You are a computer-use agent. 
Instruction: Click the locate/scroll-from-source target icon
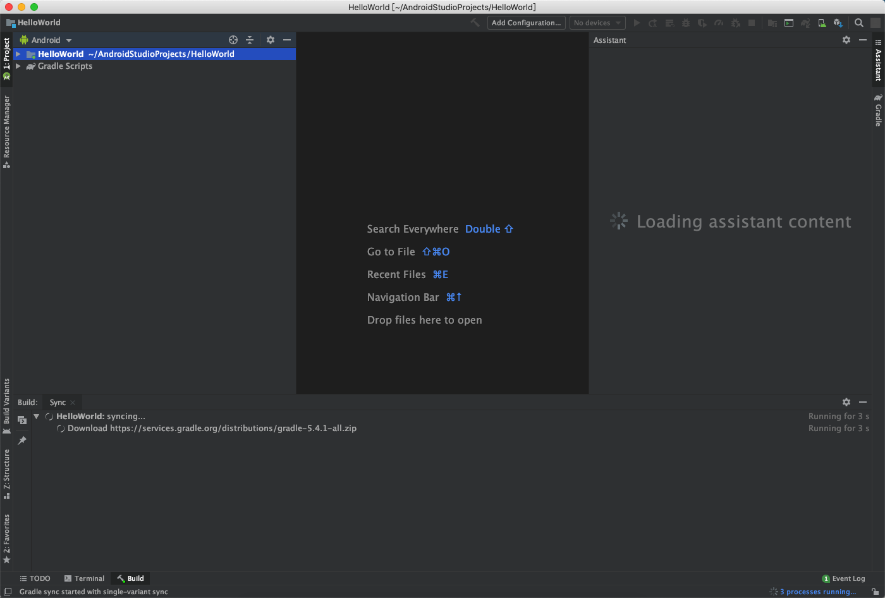[233, 40]
